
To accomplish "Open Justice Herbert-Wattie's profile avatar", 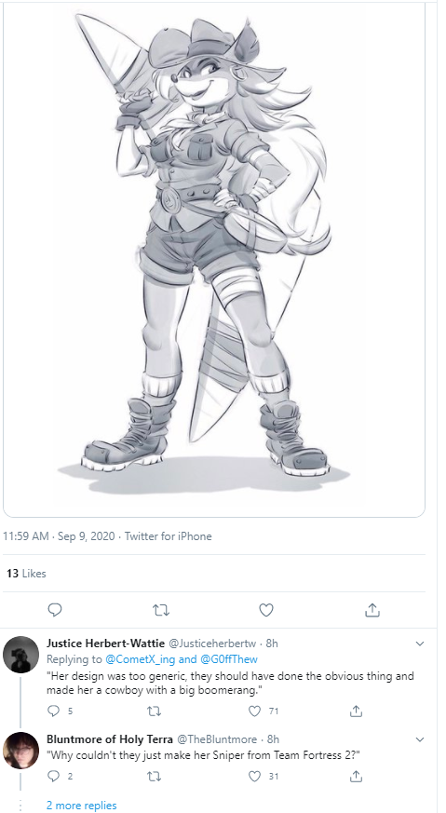I will (x=20, y=655).
